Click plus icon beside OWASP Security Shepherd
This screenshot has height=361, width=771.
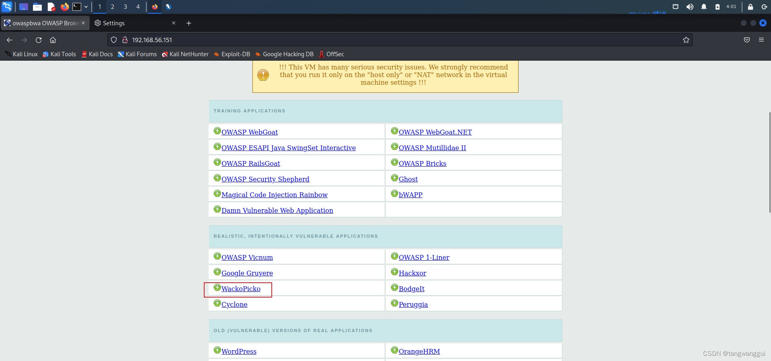click(217, 178)
